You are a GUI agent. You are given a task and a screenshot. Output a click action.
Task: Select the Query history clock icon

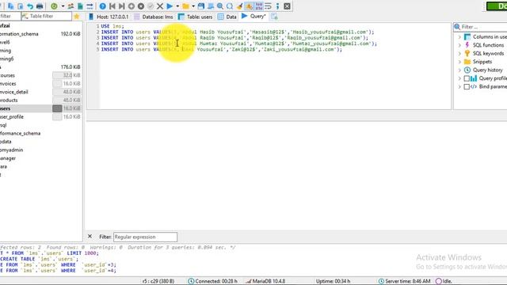[467, 70]
